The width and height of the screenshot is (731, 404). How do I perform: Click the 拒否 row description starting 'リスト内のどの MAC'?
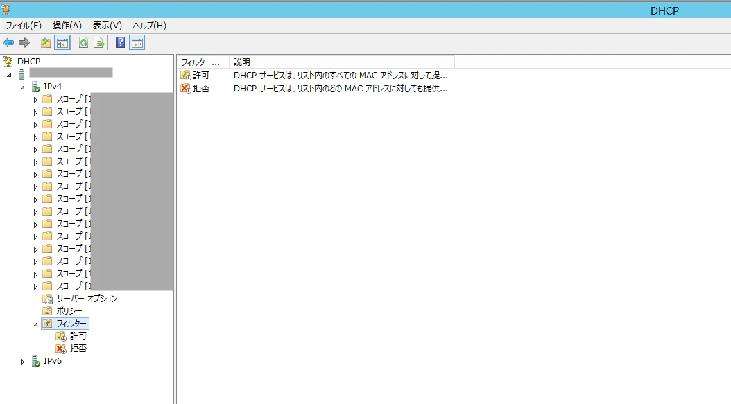(x=341, y=89)
